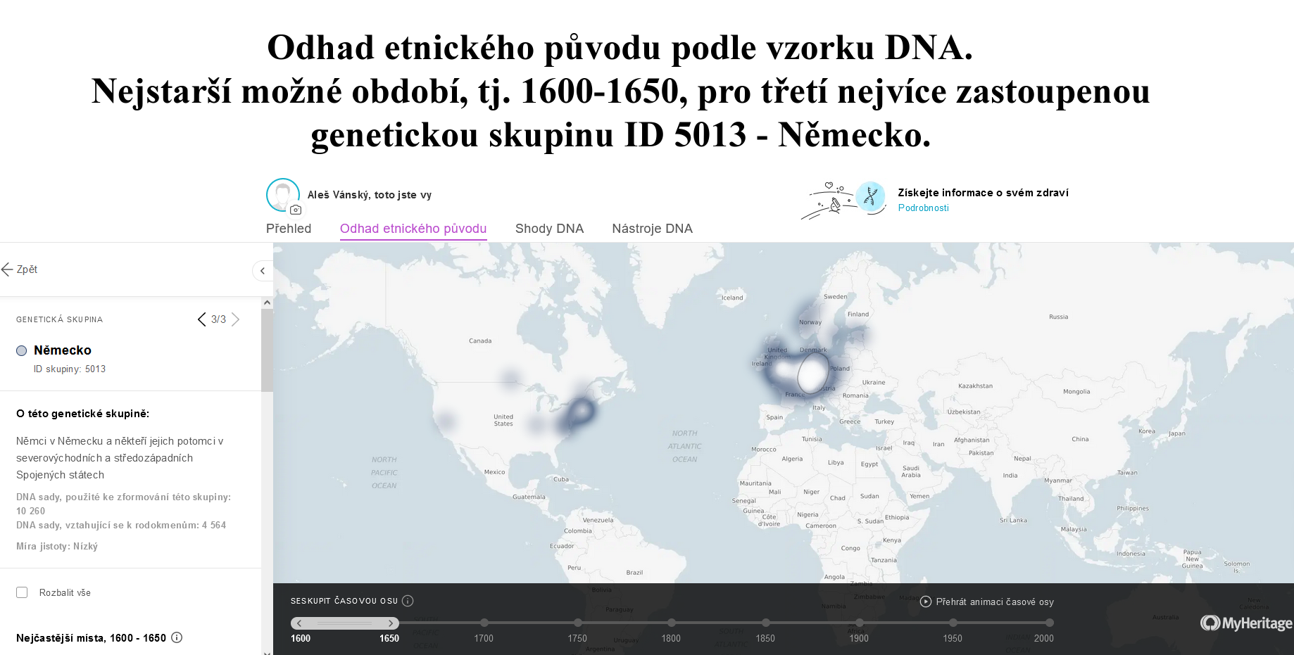Click the Zpět back arrow
The image size is (1294, 655).
point(8,269)
